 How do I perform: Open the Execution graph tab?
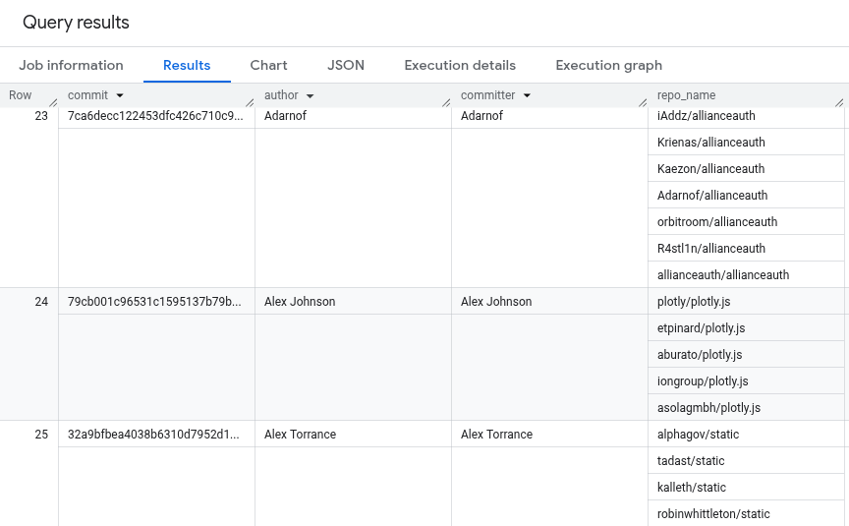click(x=608, y=65)
